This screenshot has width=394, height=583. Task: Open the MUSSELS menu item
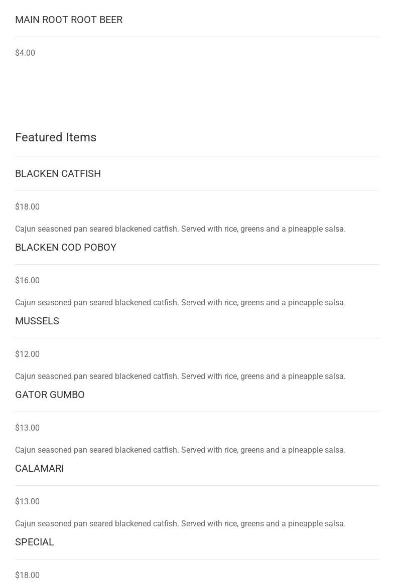[x=37, y=321]
